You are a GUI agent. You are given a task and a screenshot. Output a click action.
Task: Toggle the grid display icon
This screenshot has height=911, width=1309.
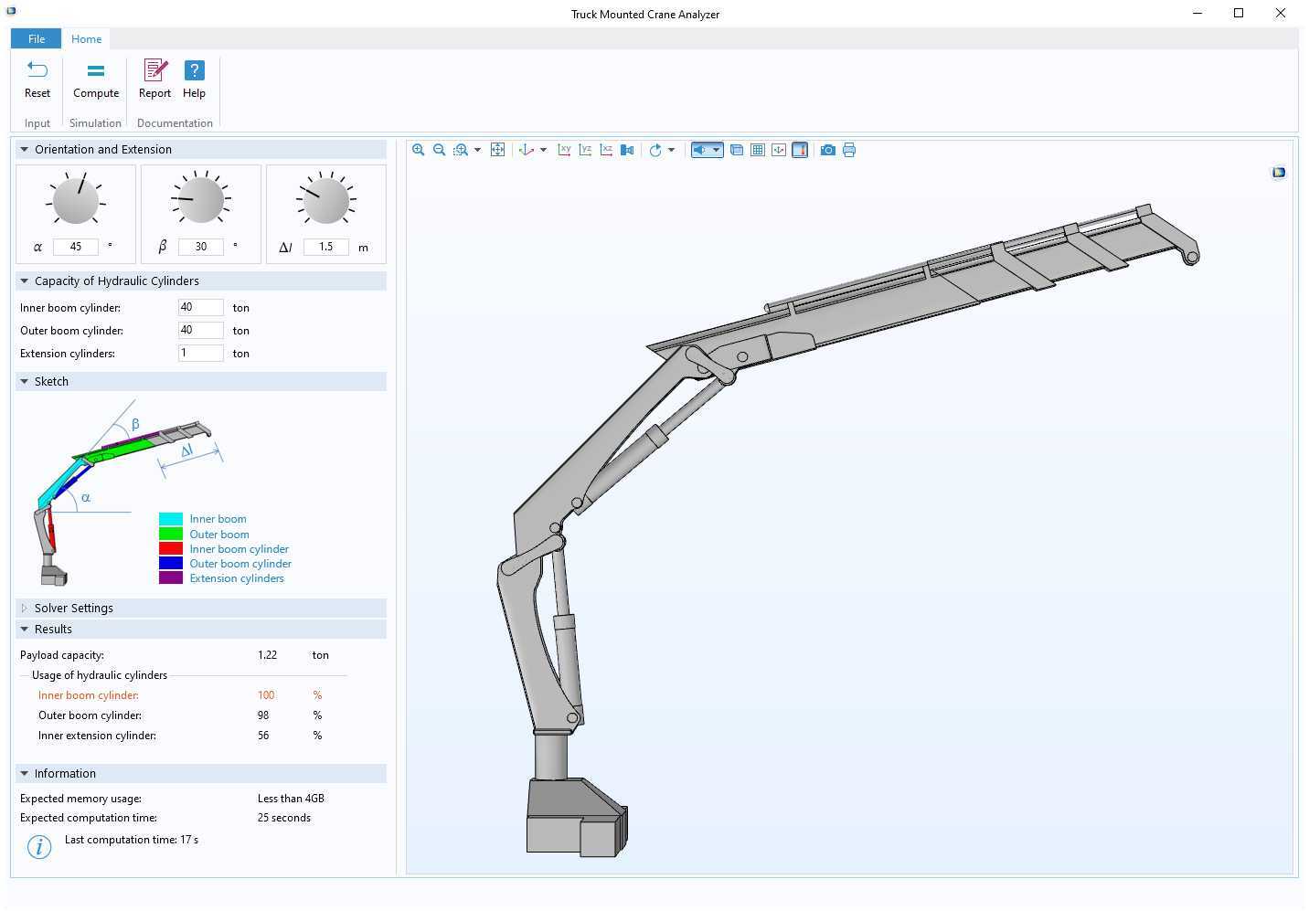point(757,150)
